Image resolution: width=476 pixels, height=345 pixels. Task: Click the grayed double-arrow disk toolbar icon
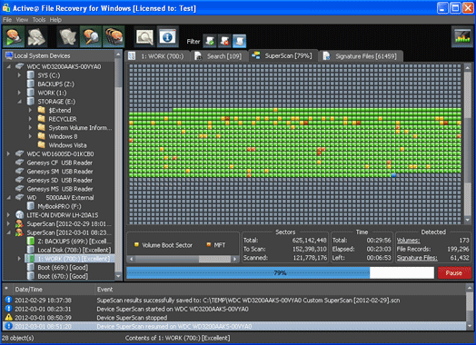pyautogui.click(x=36, y=37)
